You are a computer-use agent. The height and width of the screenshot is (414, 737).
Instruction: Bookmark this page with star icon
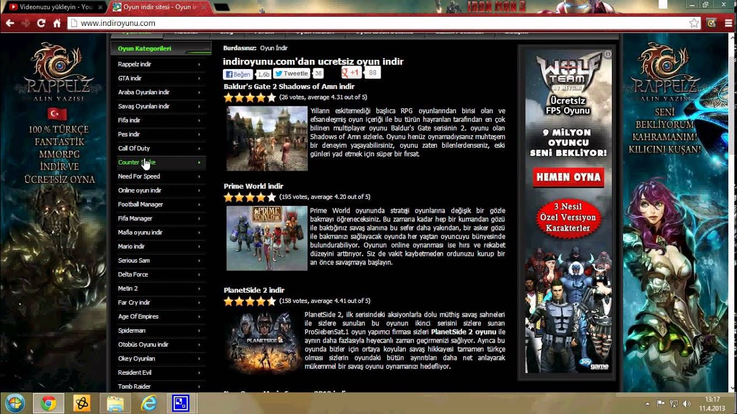point(694,23)
